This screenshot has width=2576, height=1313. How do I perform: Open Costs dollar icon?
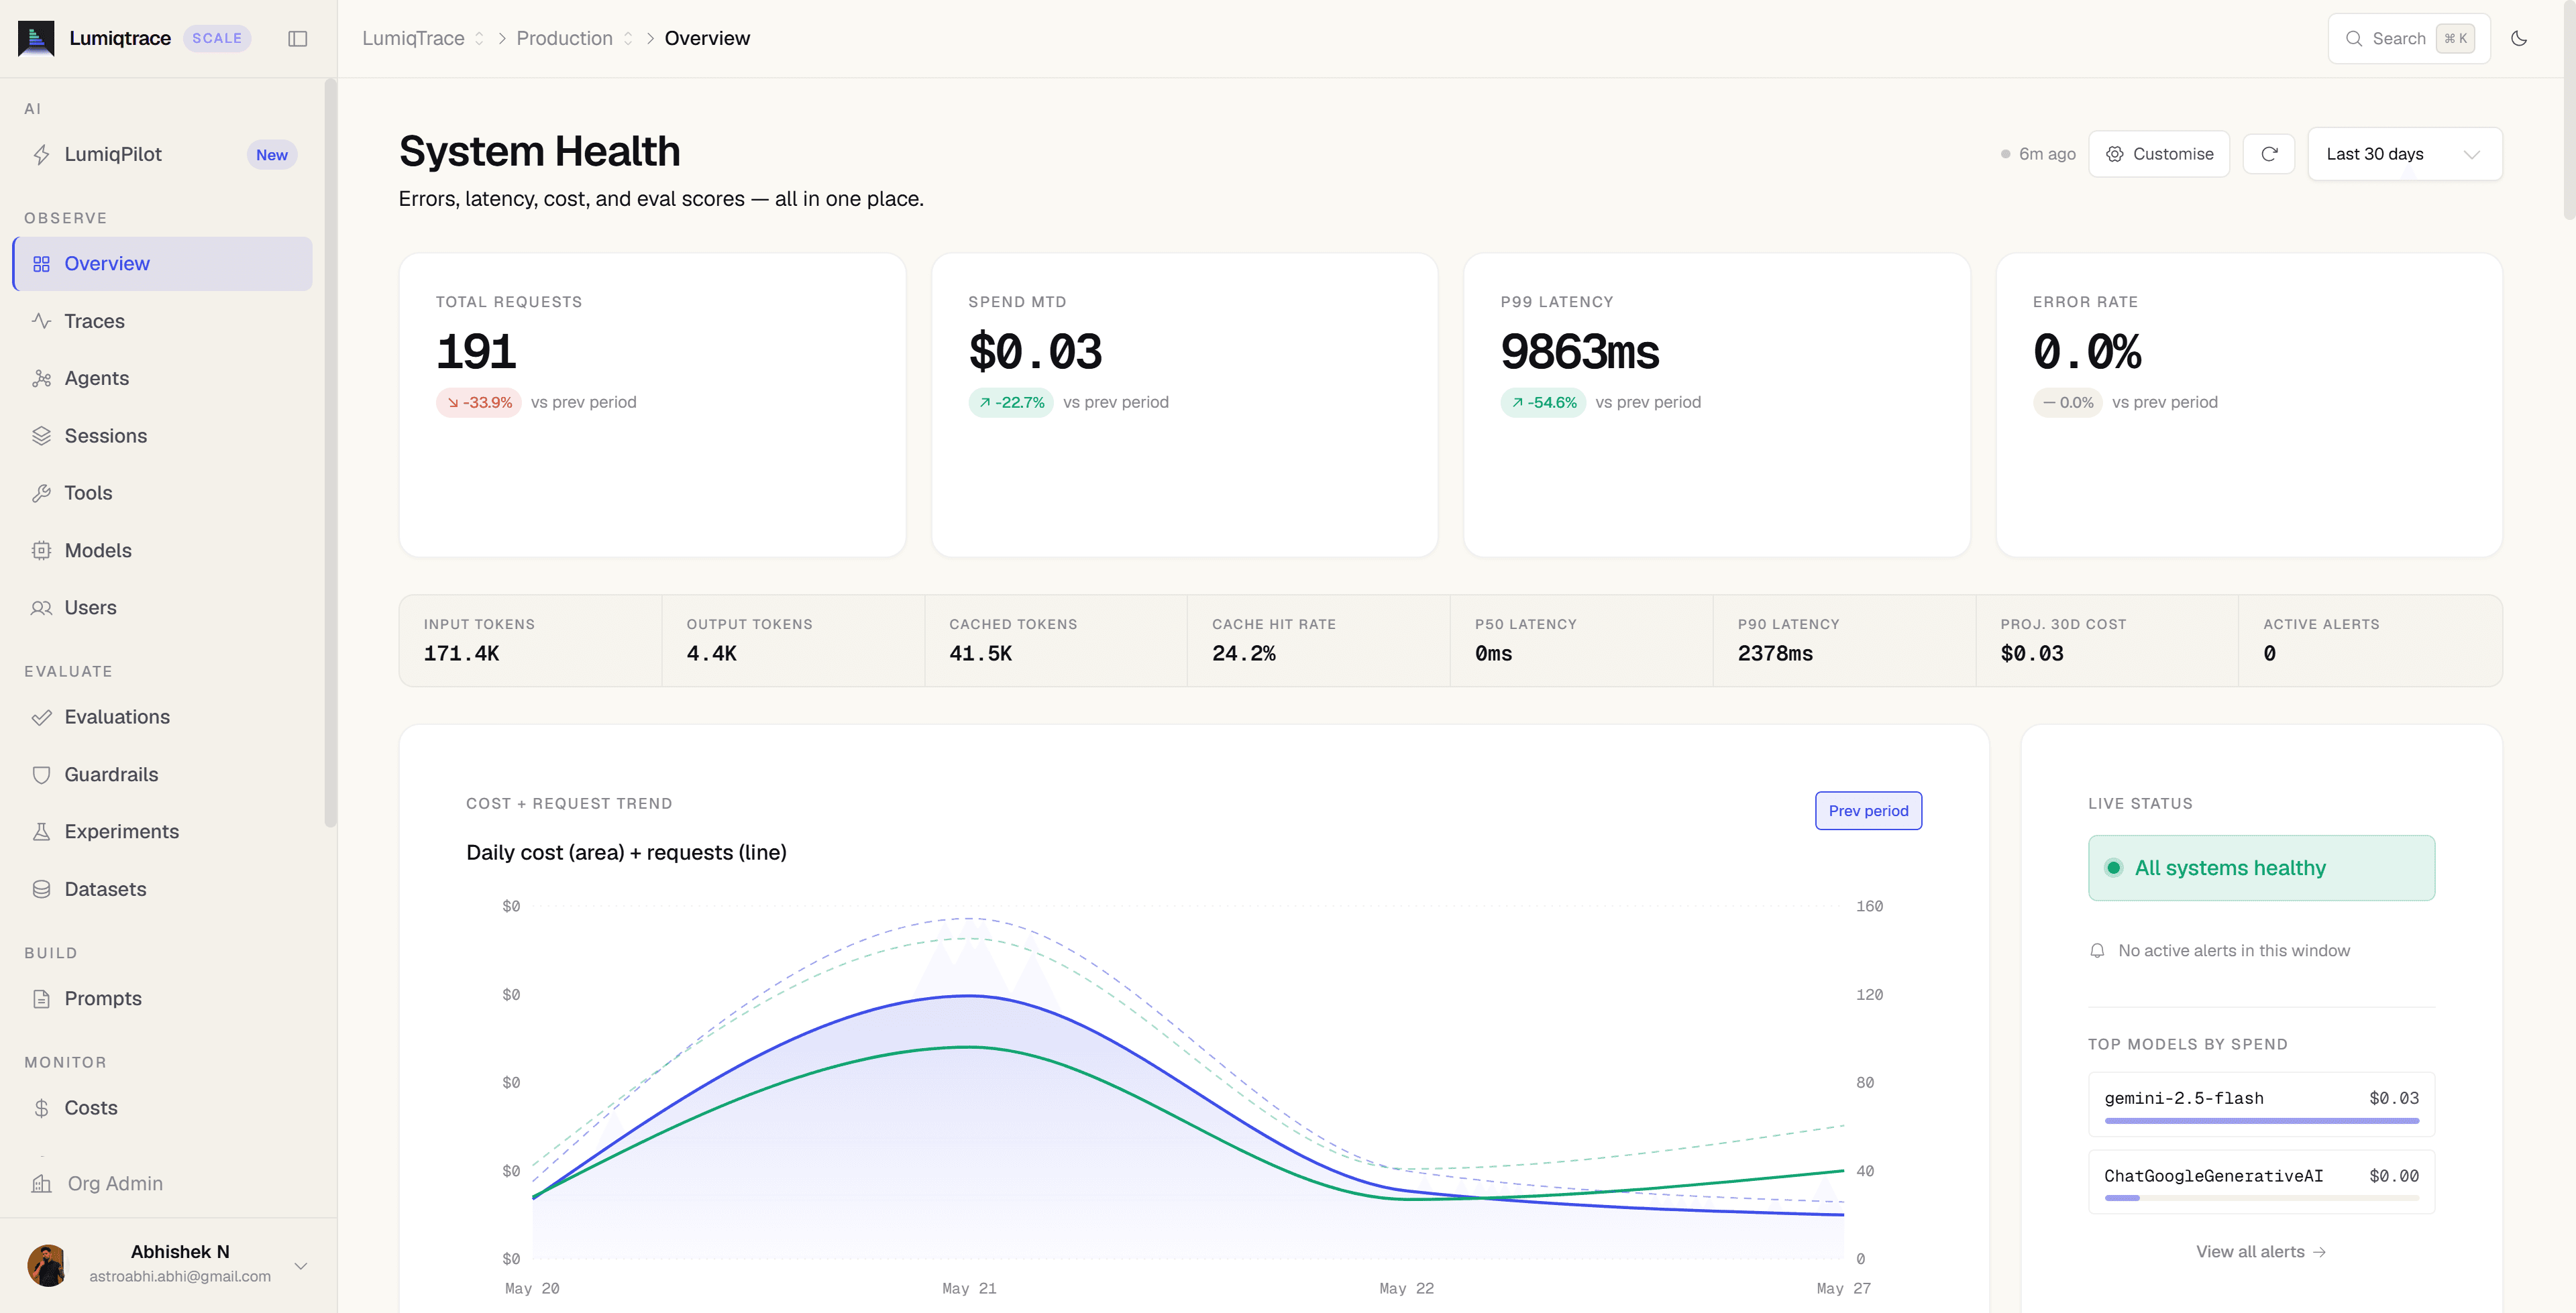point(41,1108)
